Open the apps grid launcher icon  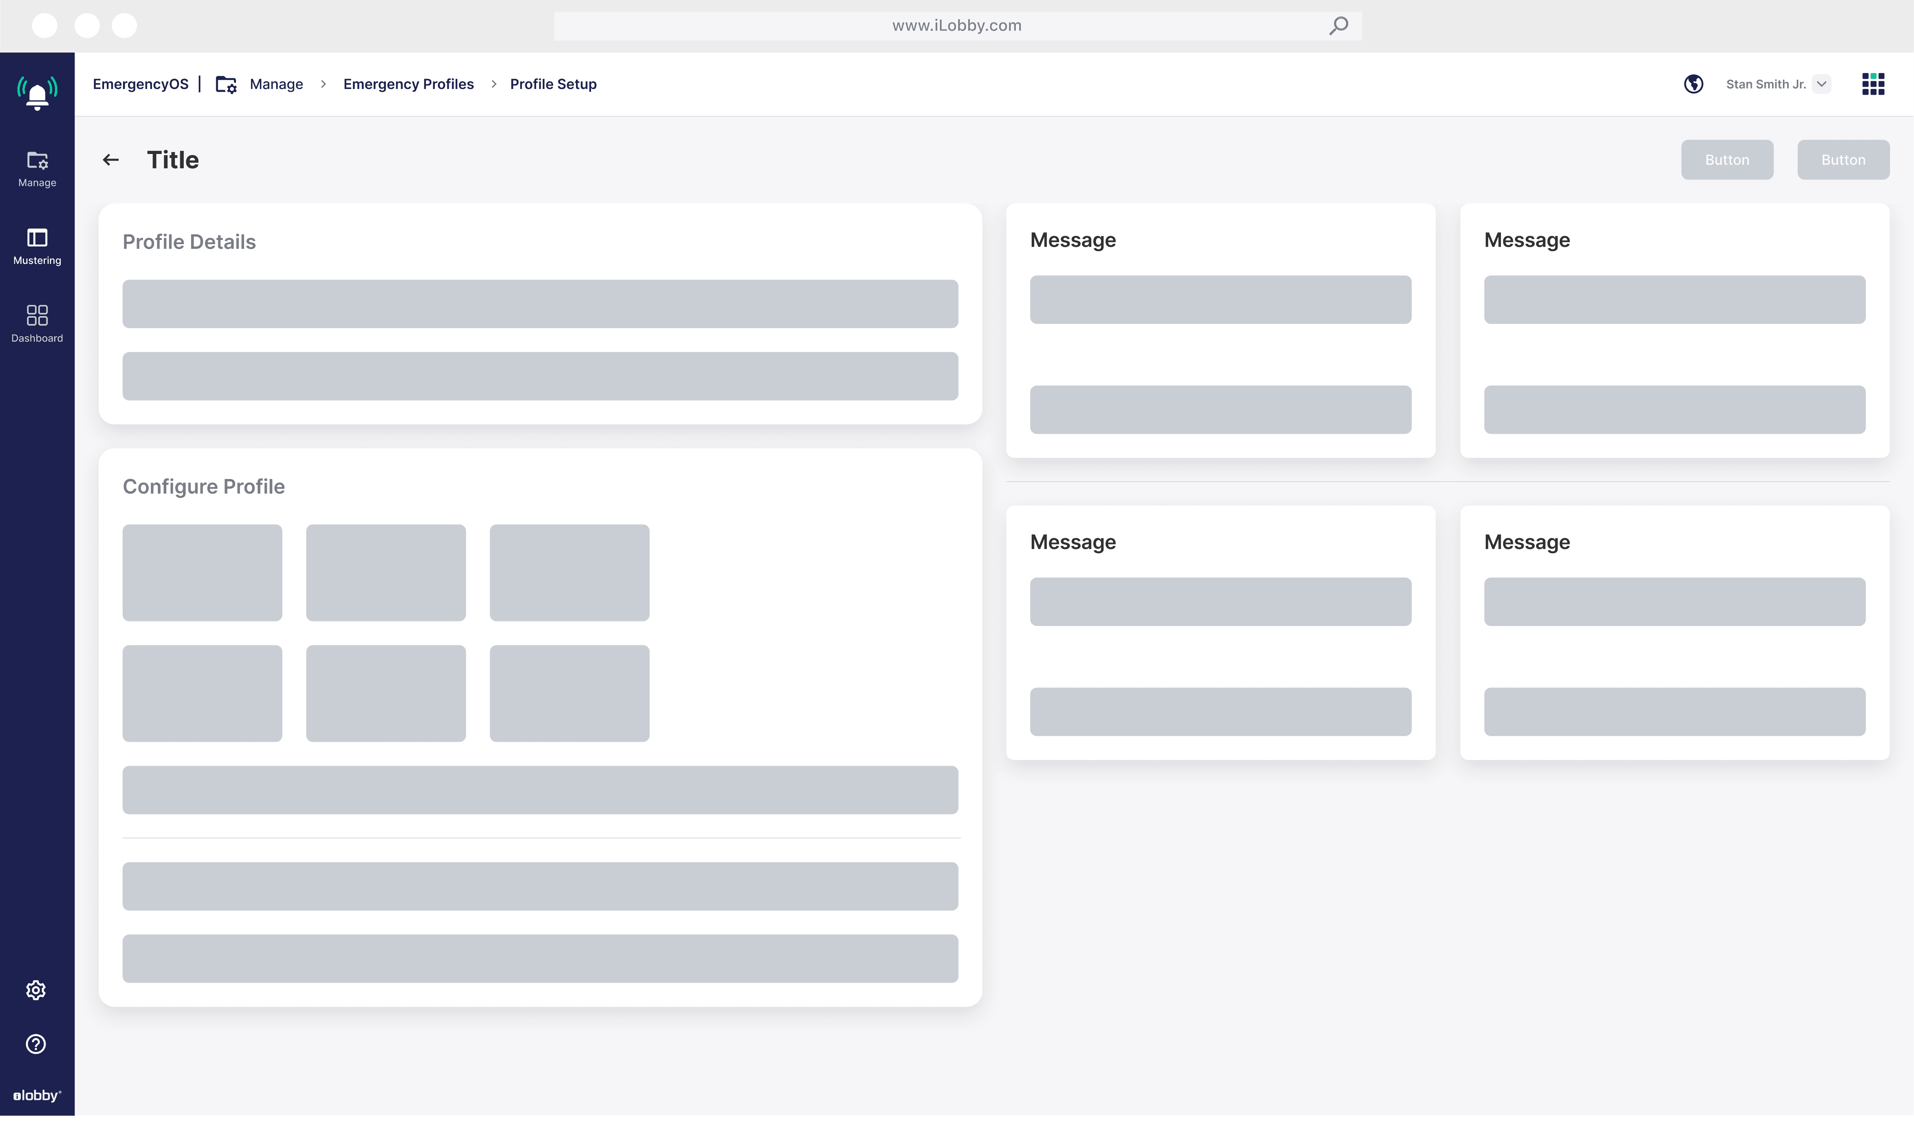click(x=1873, y=84)
